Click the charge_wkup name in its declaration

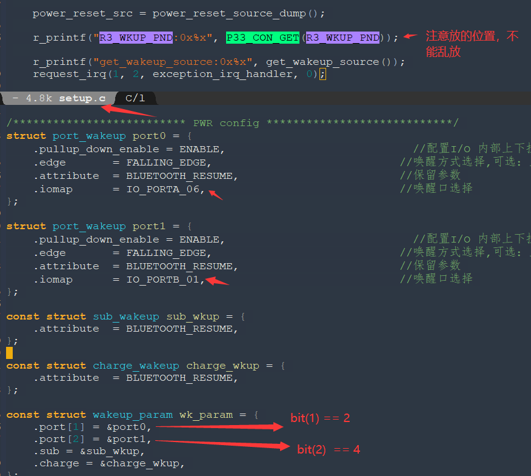pyautogui.click(x=223, y=366)
